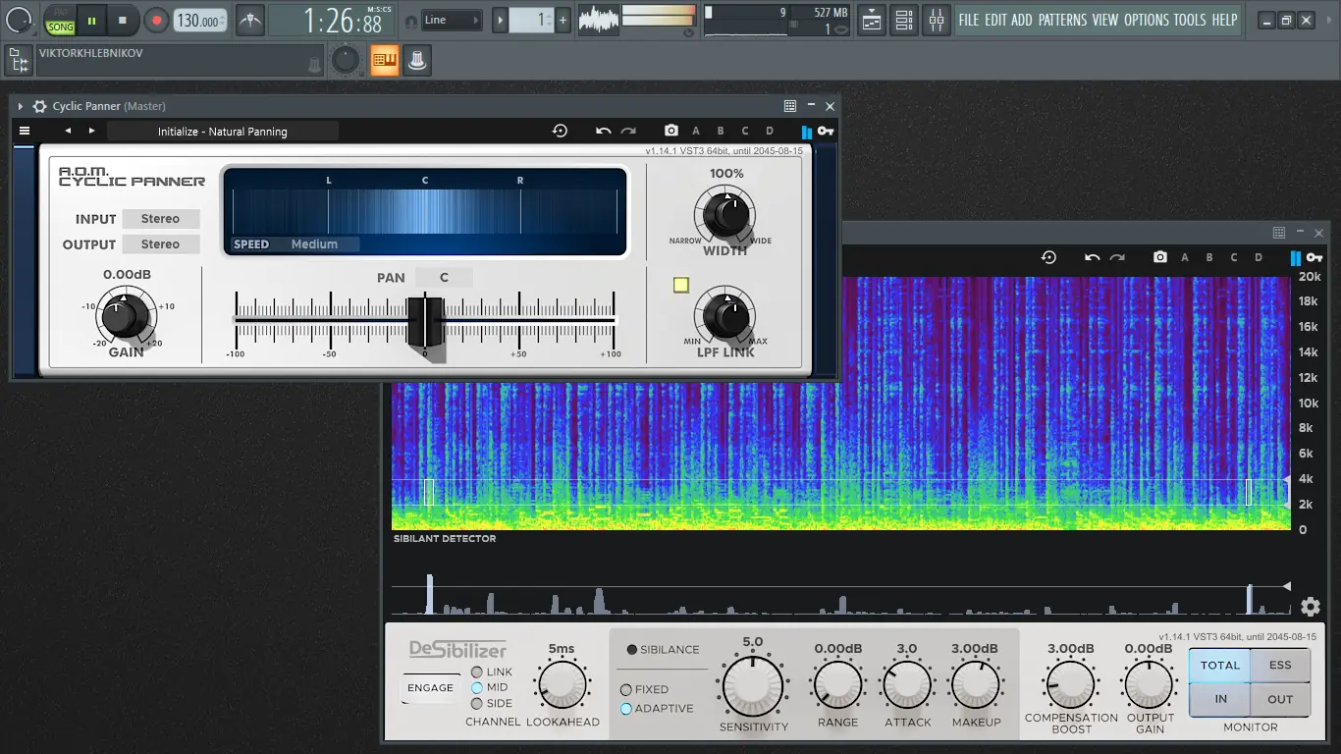Take a snapshot with the Cyclic Panner camera icon
This screenshot has width=1341, height=754.
tap(670, 131)
